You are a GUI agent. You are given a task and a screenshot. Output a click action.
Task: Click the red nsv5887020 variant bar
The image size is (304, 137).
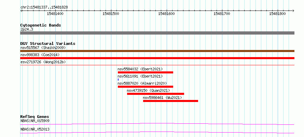tap(146, 87)
